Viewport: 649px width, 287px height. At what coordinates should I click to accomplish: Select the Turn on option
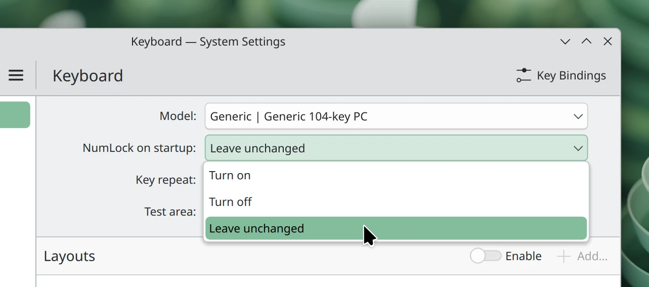[230, 176]
